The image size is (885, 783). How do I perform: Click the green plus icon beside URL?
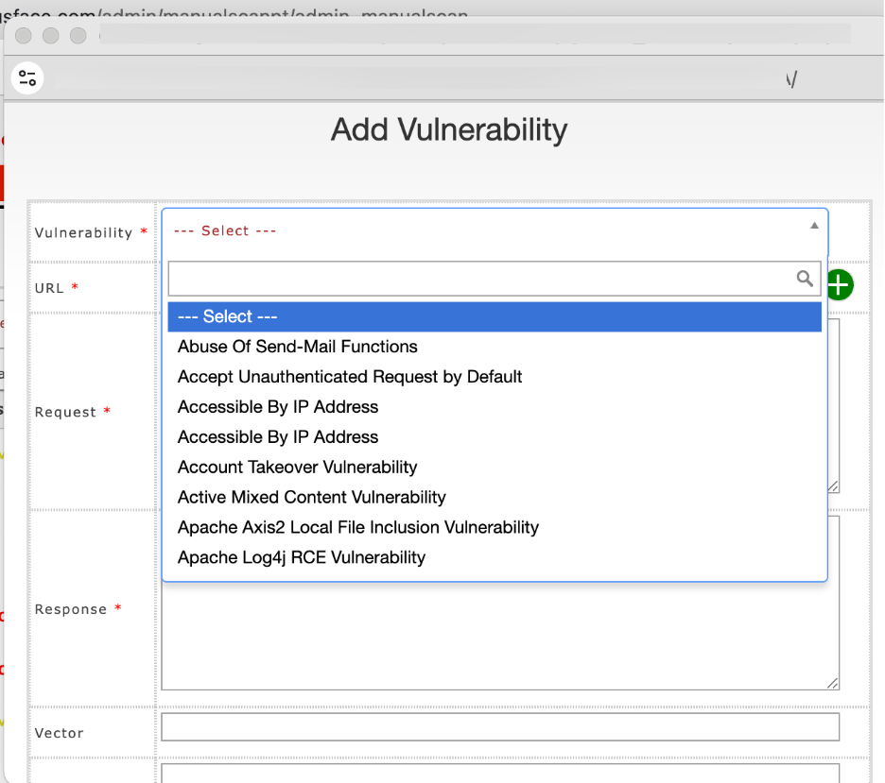point(840,284)
